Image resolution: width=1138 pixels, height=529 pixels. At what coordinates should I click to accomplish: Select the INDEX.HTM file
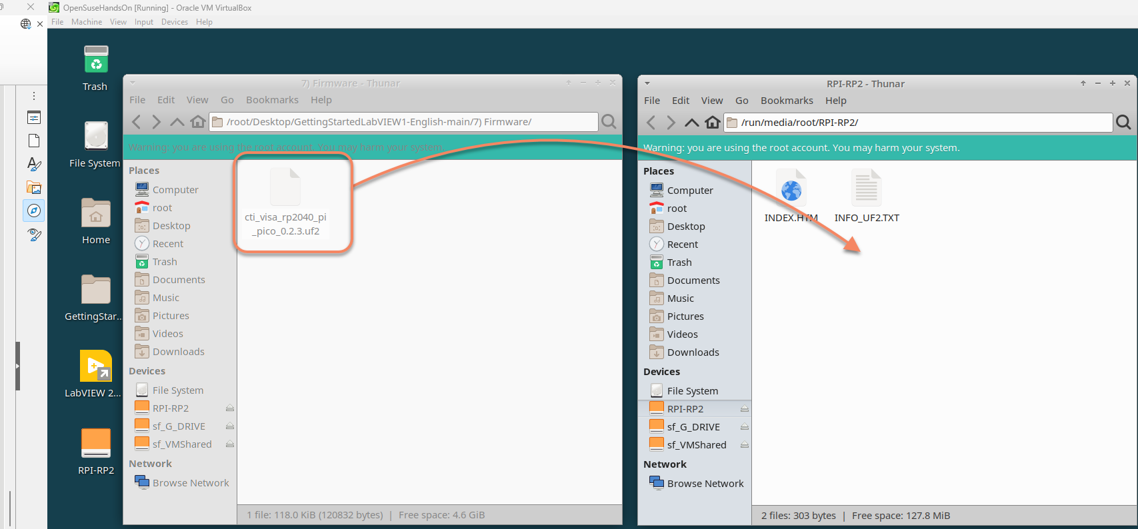[791, 197]
